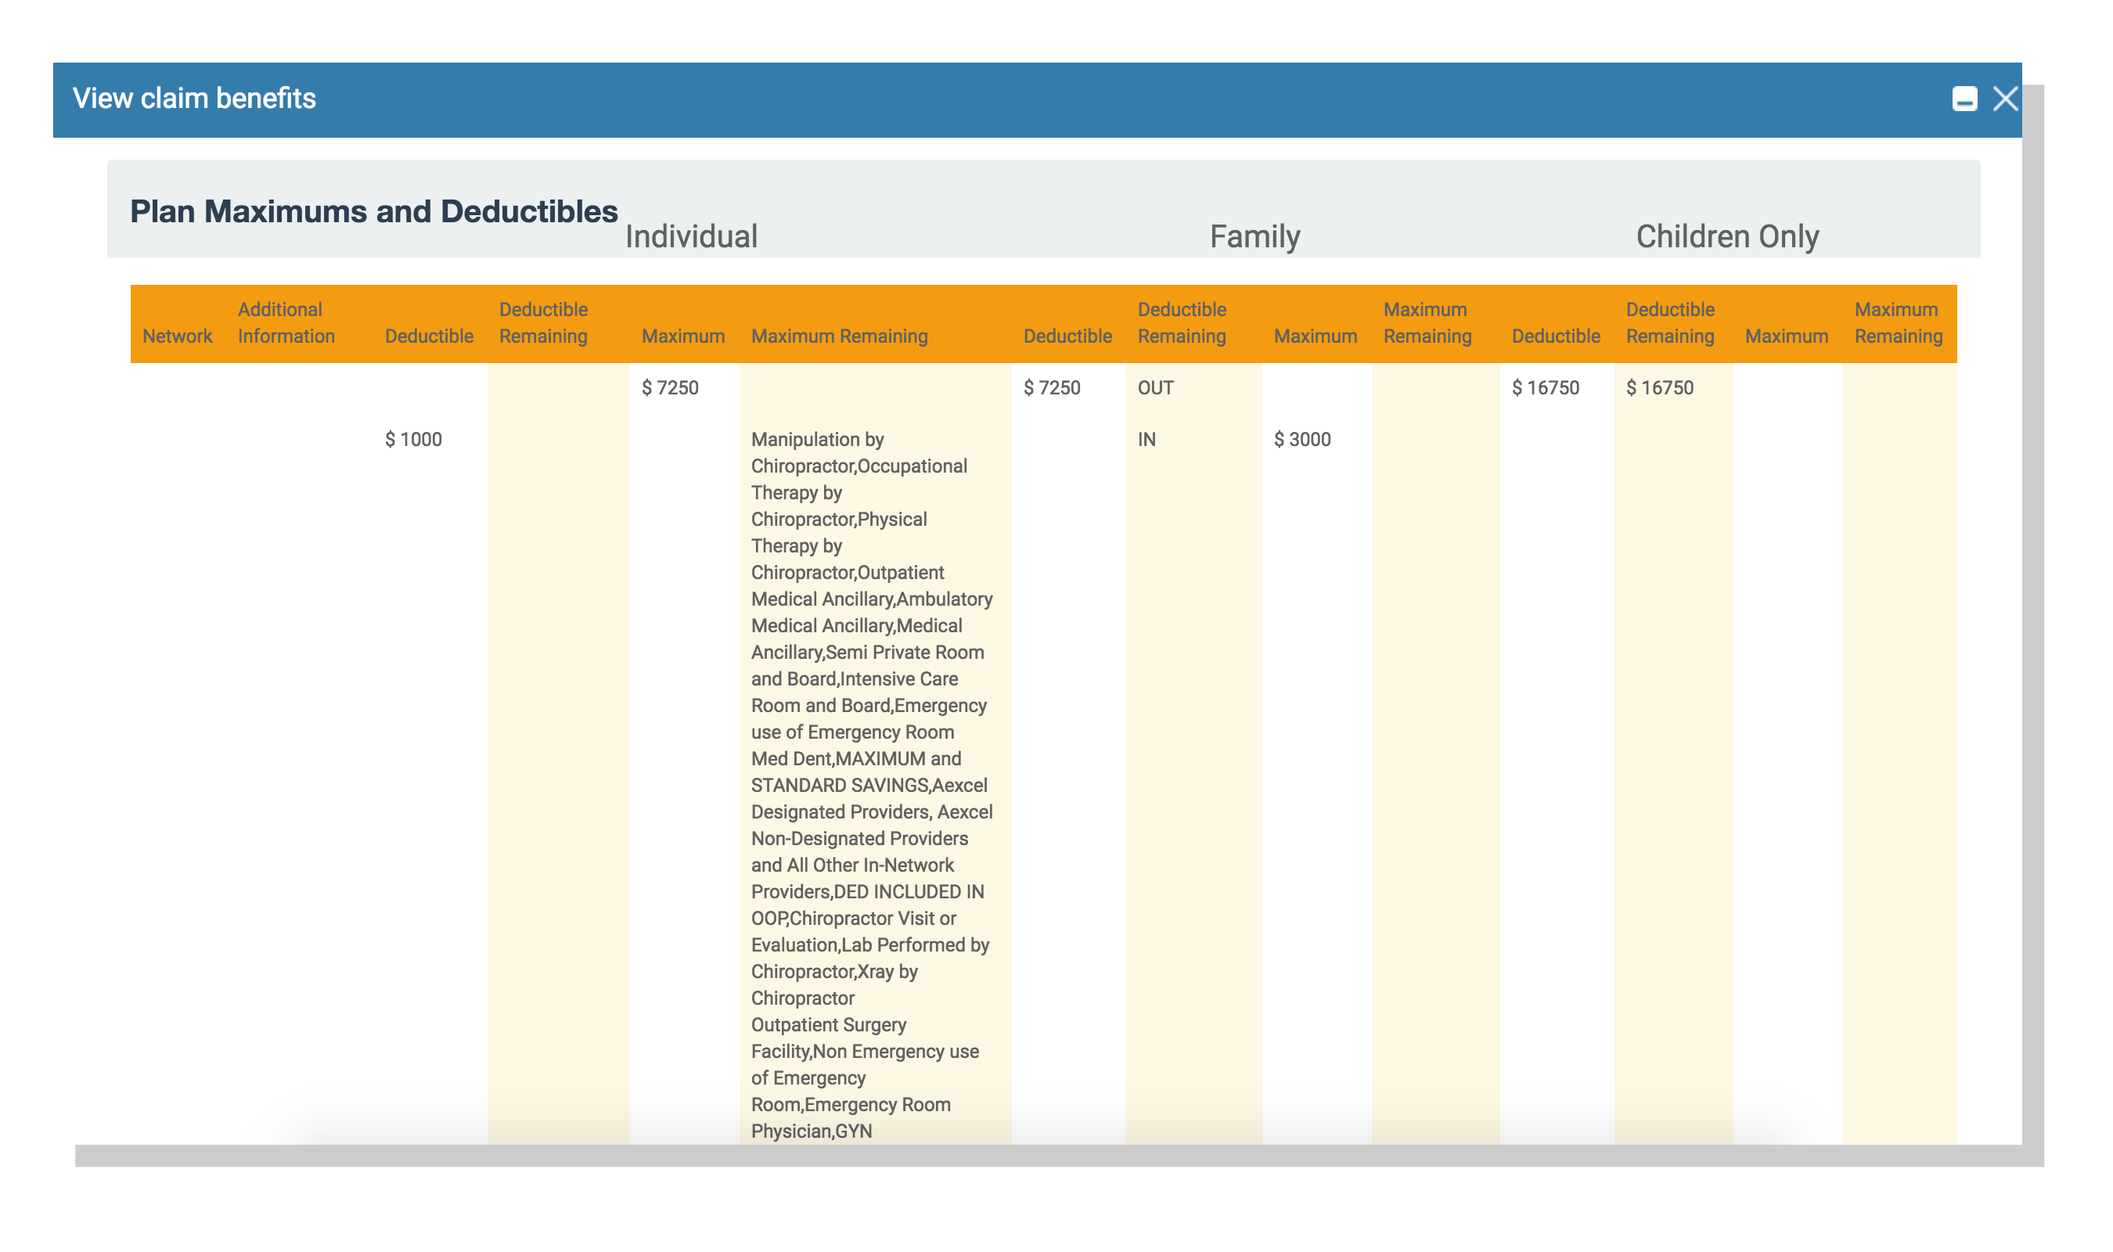This screenshot has height=1252, width=2113.
Task: Click the View claim benefits title bar text
Action: 194,99
